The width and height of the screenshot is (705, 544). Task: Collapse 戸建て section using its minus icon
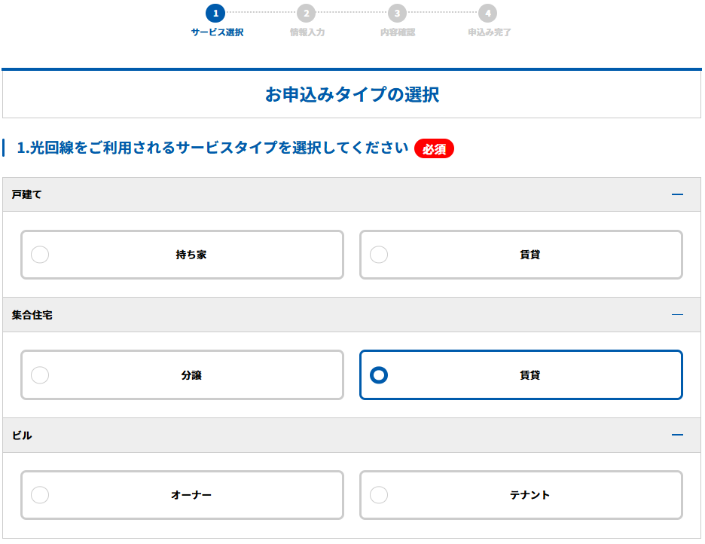click(677, 194)
